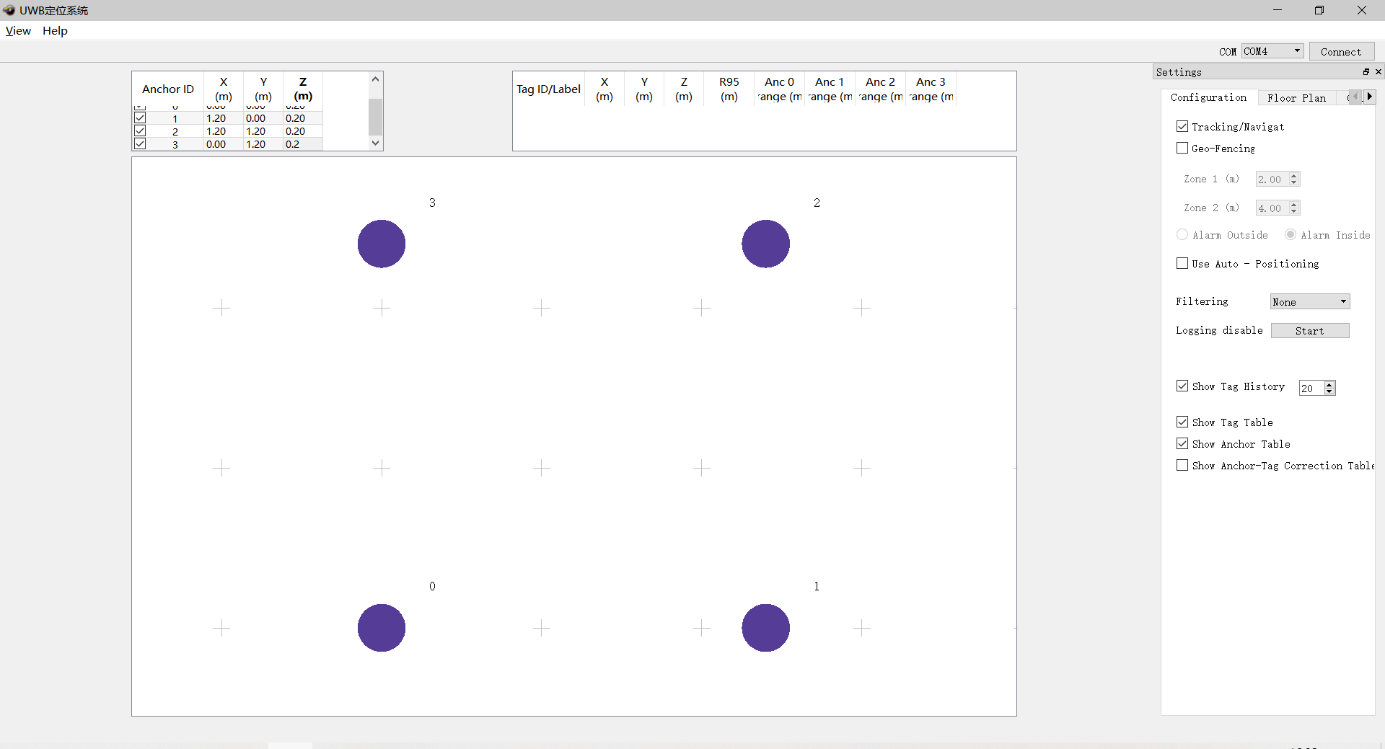Enable the Geo-Fencing checkbox

(x=1182, y=149)
